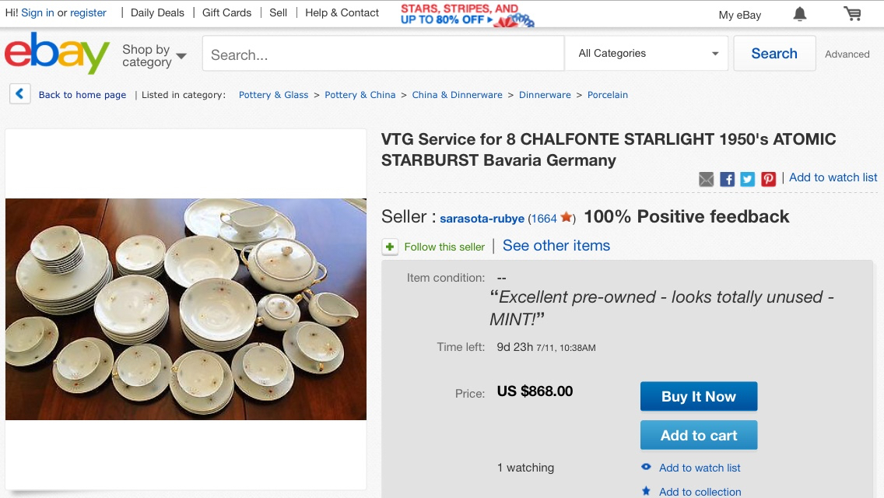Click the dinnerware set product photo
Viewport: 884px width, 498px height.
tap(186, 309)
